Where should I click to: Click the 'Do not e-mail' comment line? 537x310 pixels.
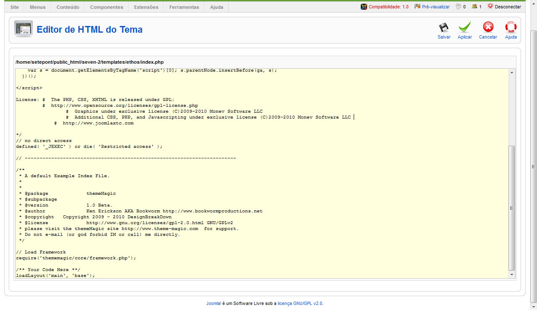99,235
